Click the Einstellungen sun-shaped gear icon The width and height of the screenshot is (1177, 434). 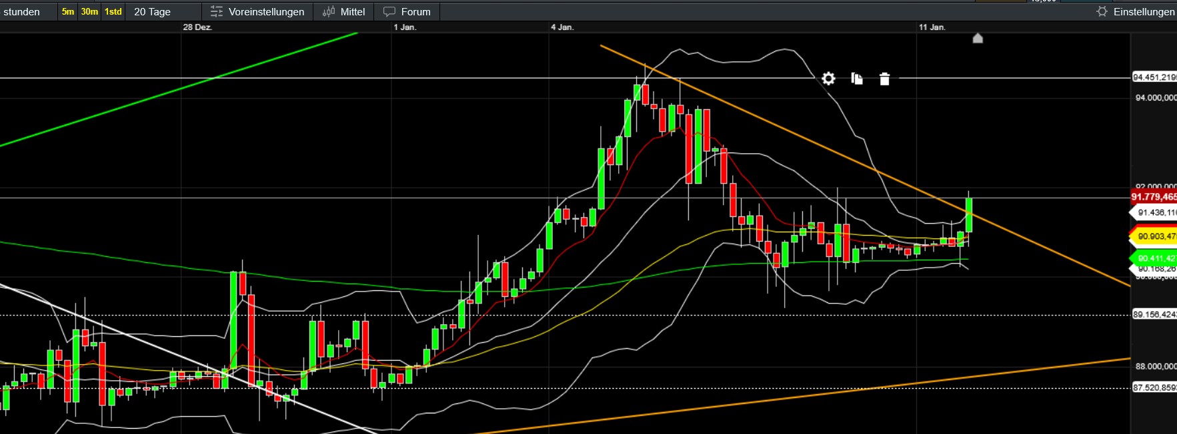1102,11
